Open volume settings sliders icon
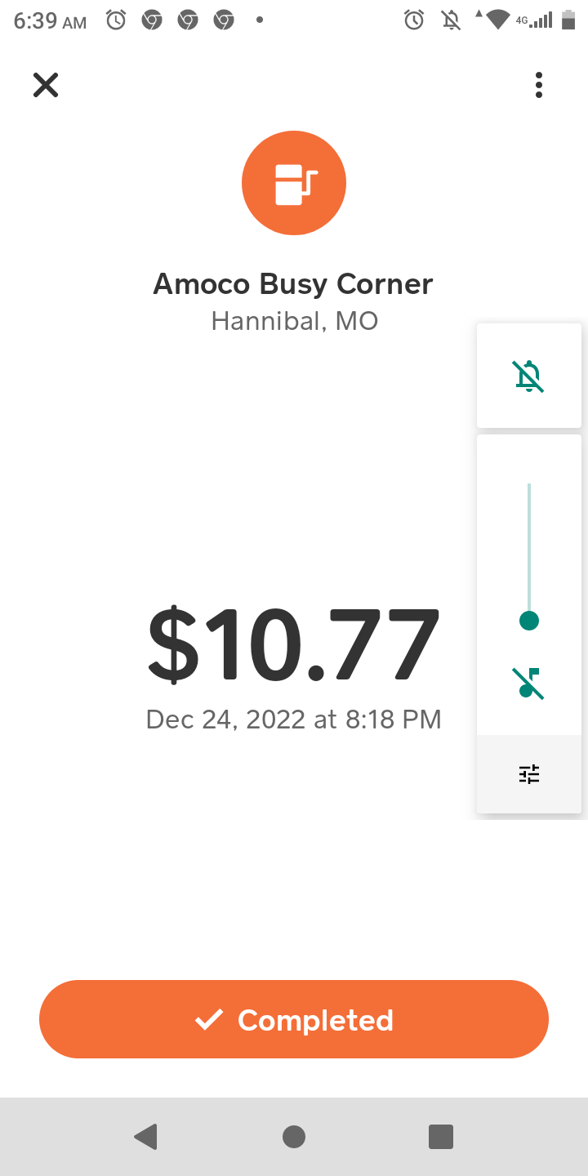This screenshot has height=1176, width=588. coord(529,774)
